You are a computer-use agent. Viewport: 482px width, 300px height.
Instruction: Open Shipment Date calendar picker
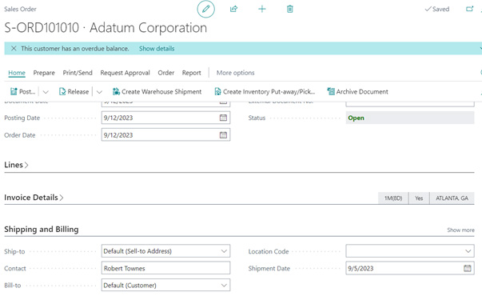pos(468,268)
